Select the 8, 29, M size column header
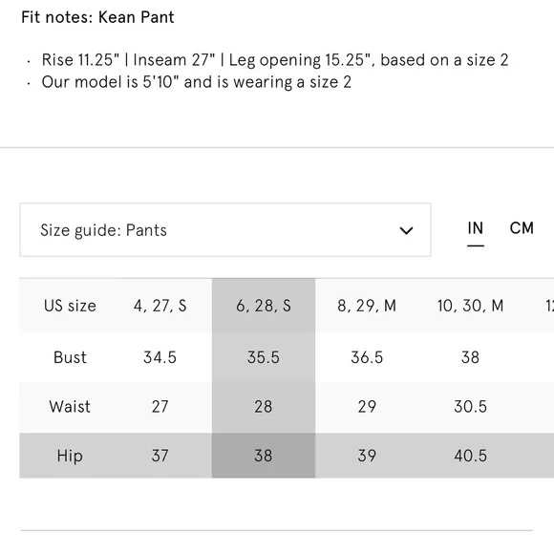 [x=367, y=306]
